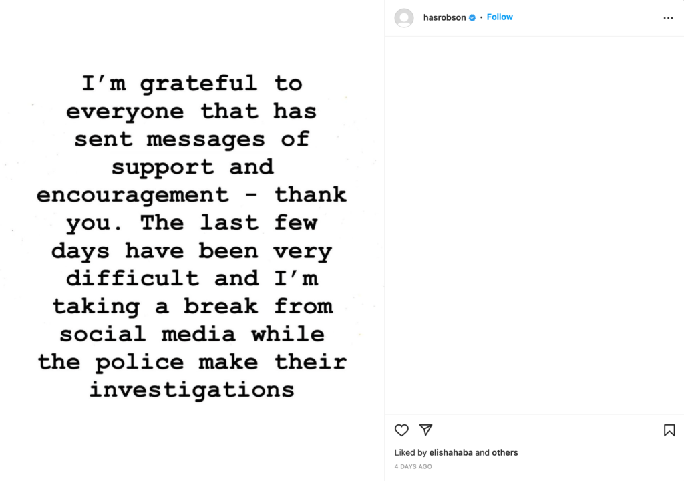This screenshot has height=481, width=684.
Task: Follow the hasrobson account
Action: 500,17
